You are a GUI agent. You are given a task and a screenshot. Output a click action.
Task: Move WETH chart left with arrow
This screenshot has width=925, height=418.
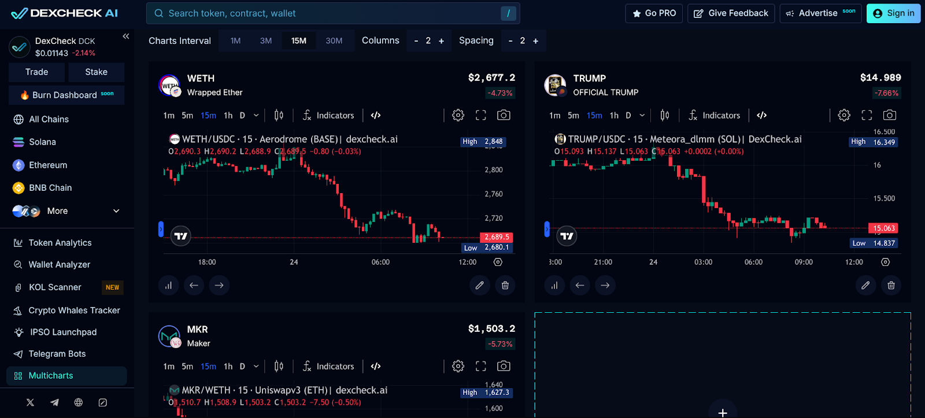click(194, 285)
